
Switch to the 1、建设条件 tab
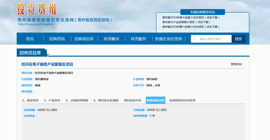click(x=31, y=100)
